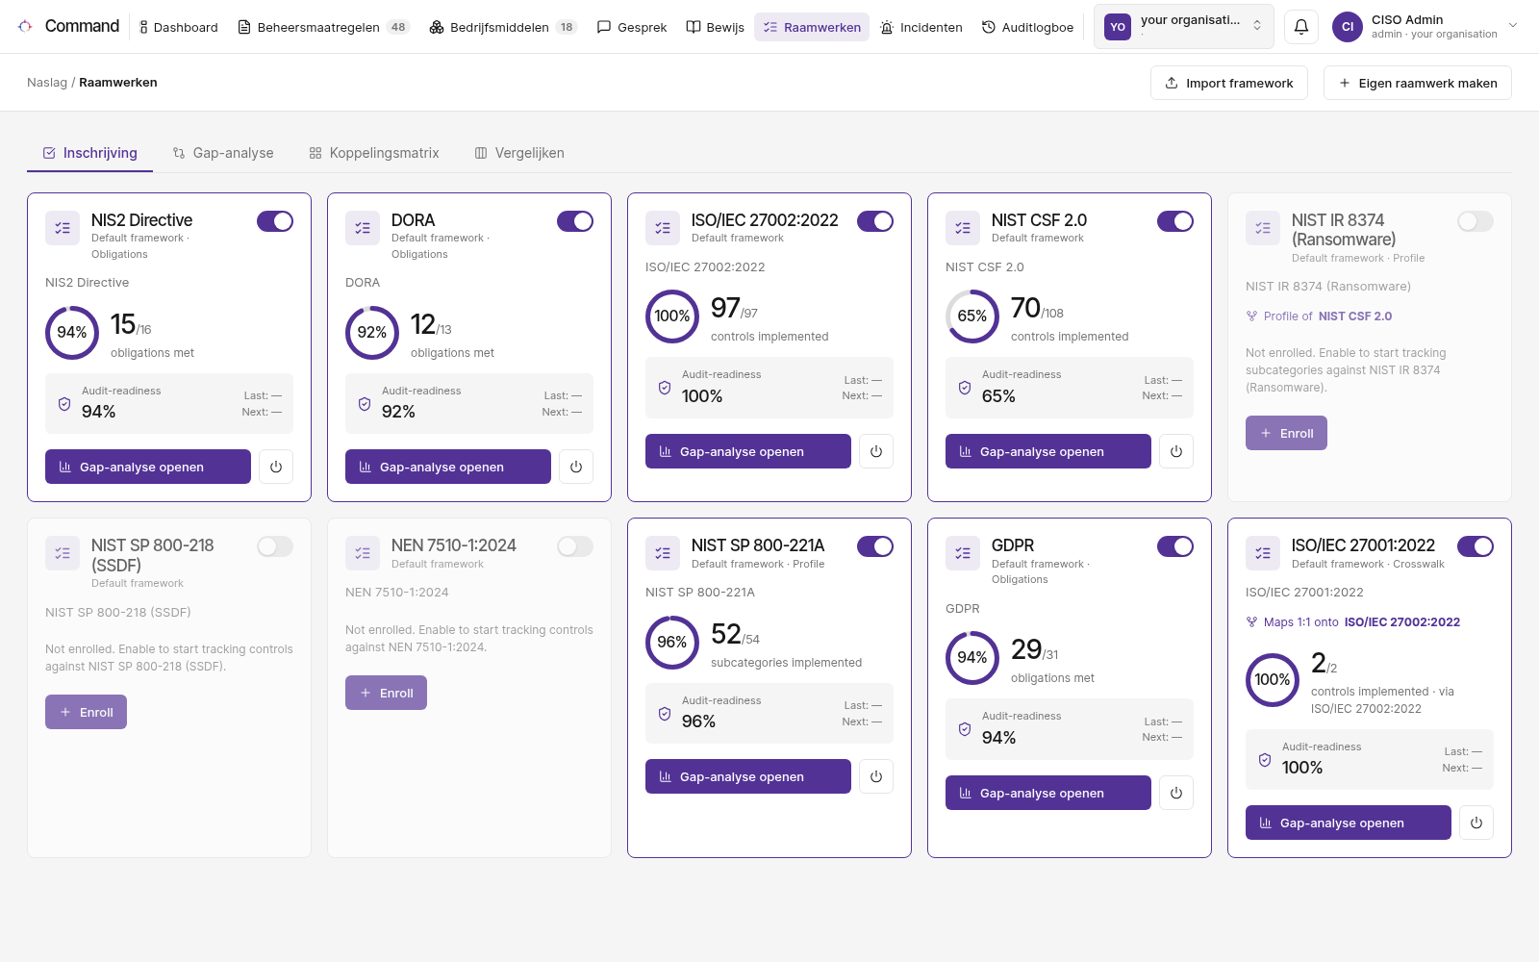The width and height of the screenshot is (1539, 962).
Task: Open the Import framework button
Action: 1229,83
